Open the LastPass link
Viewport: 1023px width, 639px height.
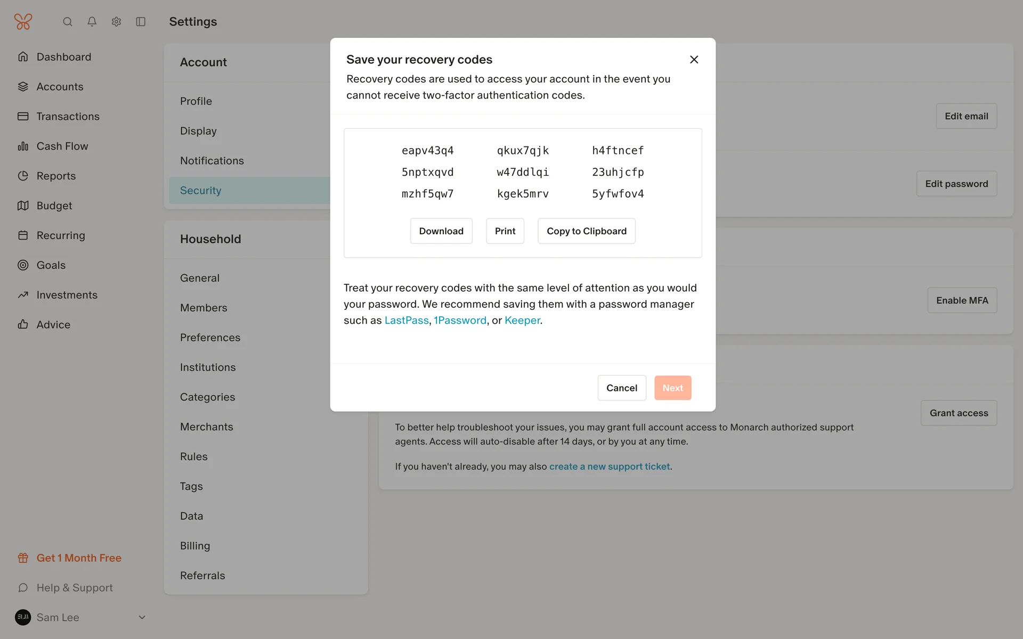click(406, 321)
